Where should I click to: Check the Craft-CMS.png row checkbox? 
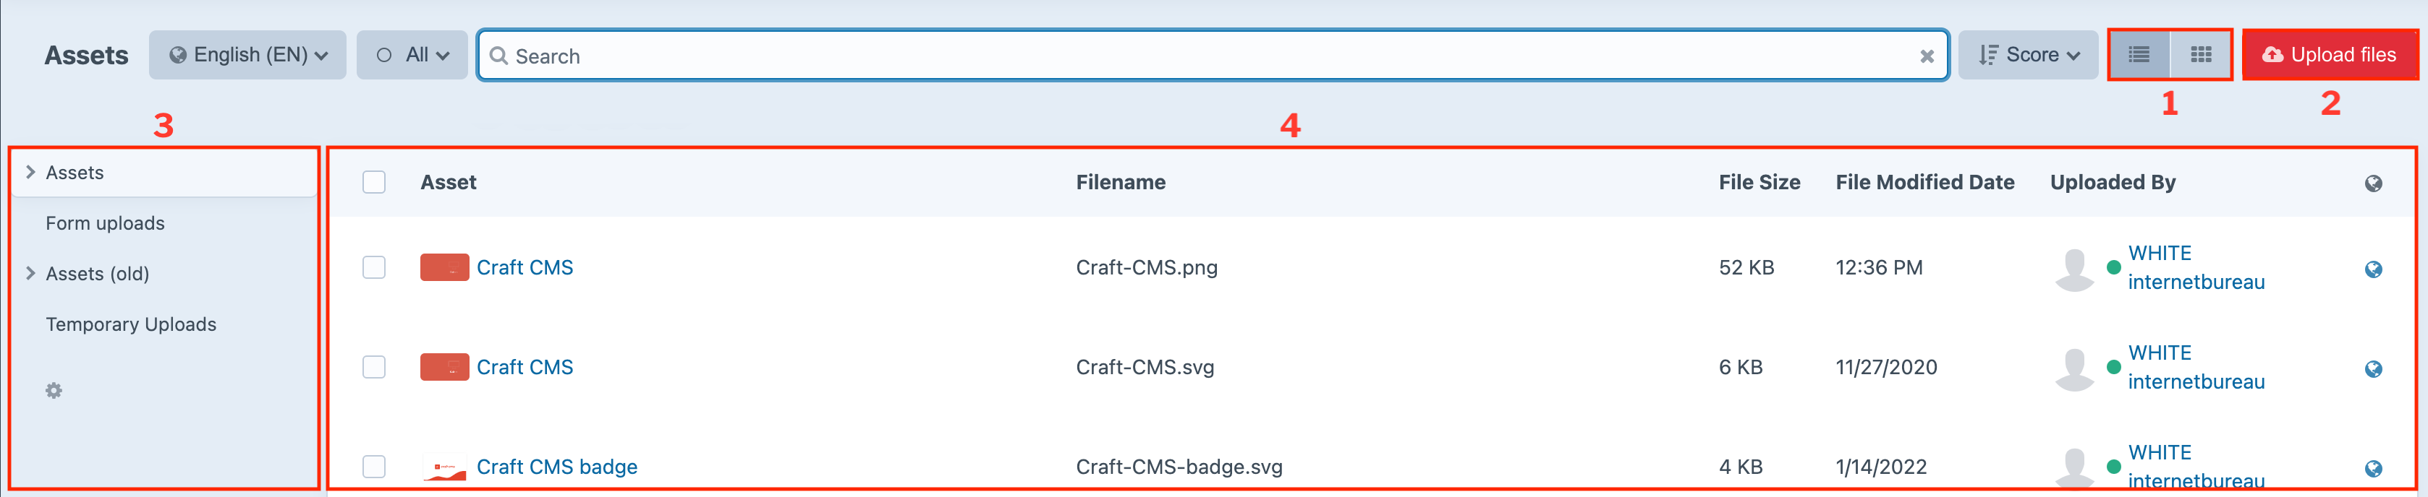(374, 268)
